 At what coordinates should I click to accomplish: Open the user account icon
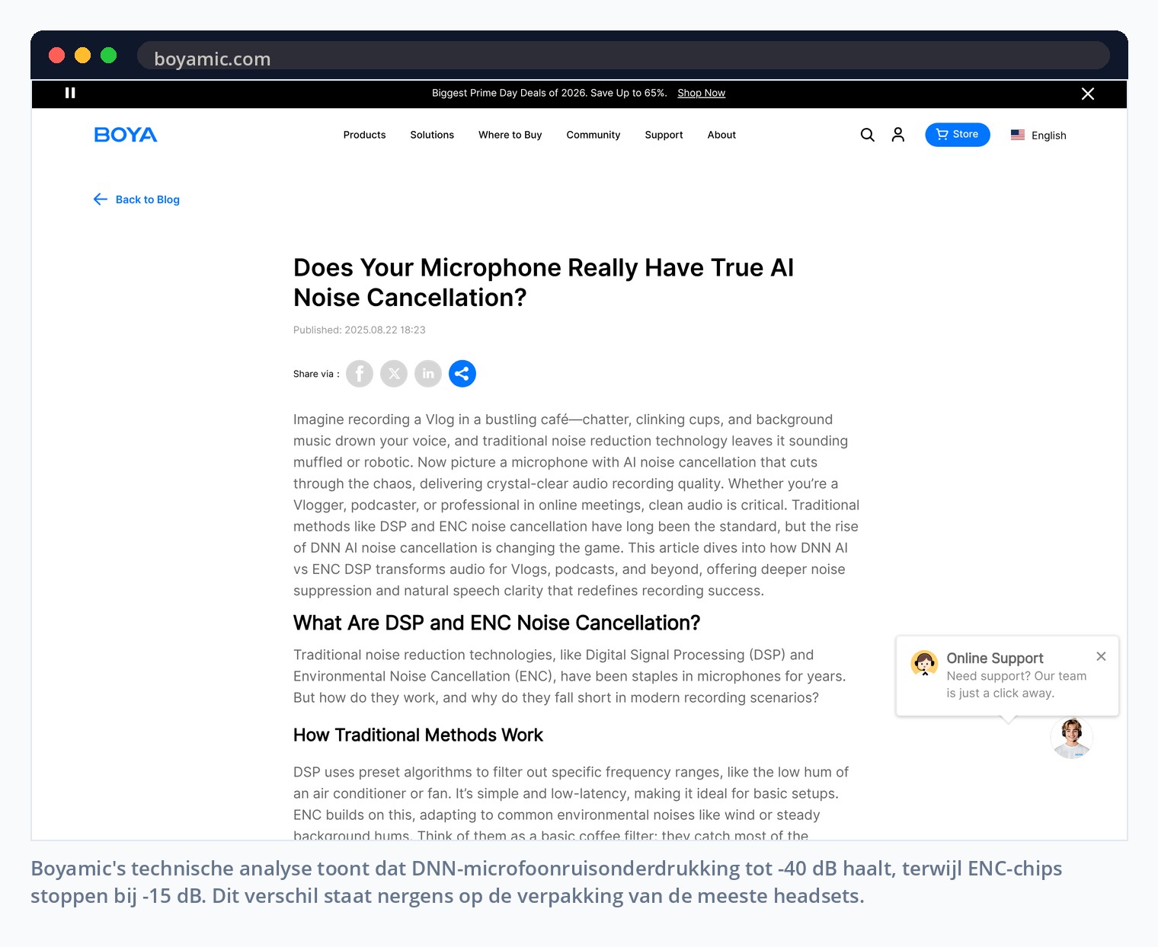[898, 135]
